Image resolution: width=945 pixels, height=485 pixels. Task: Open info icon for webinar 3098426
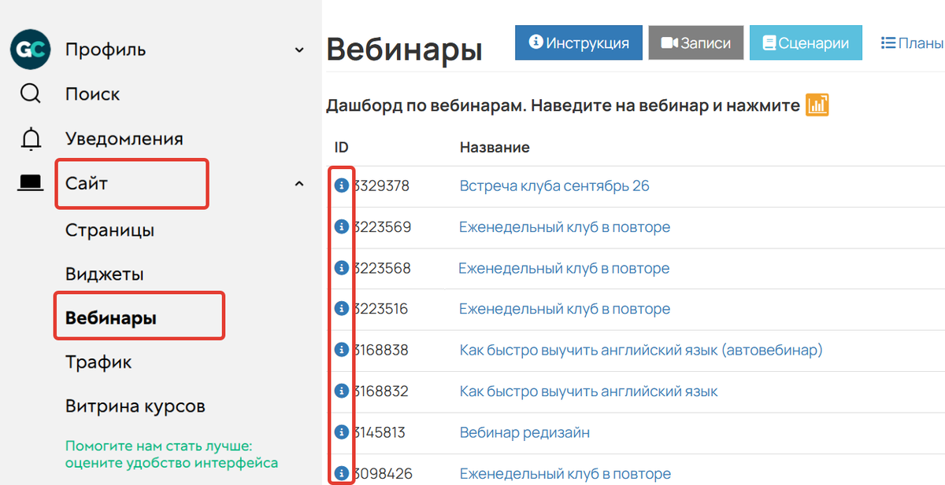(x=341, y=473)
